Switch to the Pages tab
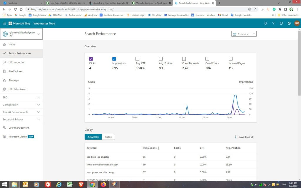This screenshot has width=301, height=188. tap(108, 137)
